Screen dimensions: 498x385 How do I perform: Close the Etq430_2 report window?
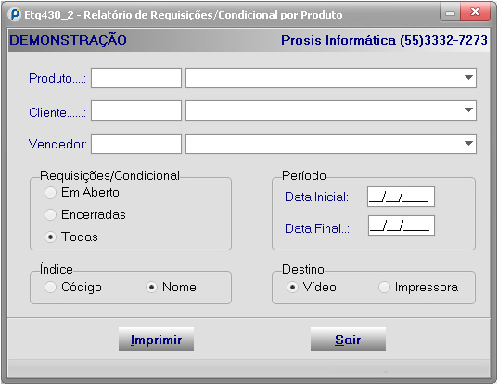(475, 13)
